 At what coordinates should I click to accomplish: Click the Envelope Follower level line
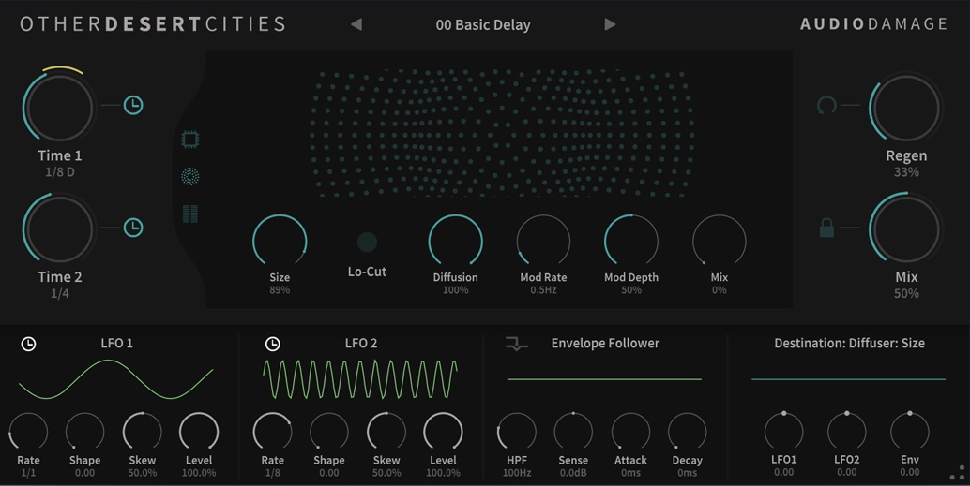pos(604,379)
